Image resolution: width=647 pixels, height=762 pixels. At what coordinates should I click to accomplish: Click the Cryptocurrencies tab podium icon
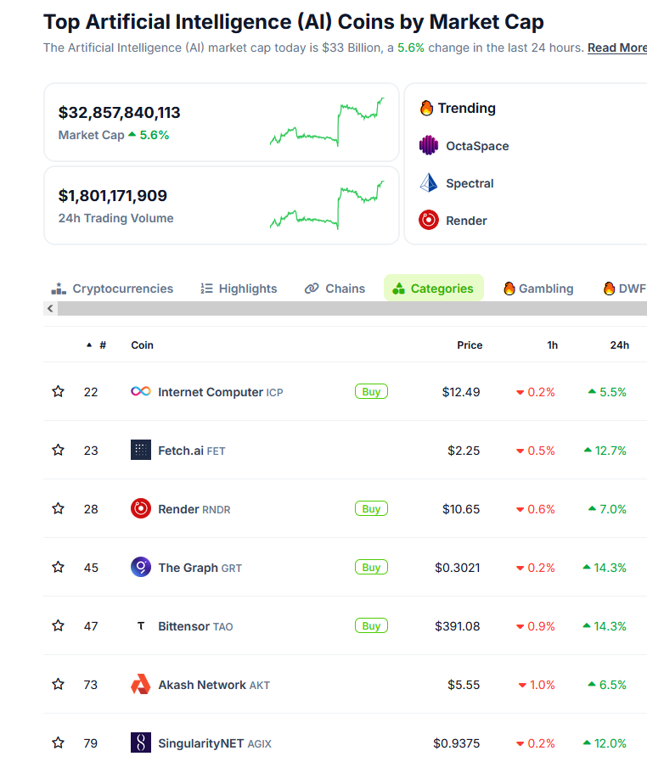click(59, 289)
